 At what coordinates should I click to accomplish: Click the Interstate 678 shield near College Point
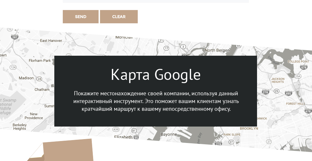click(304, 67)
